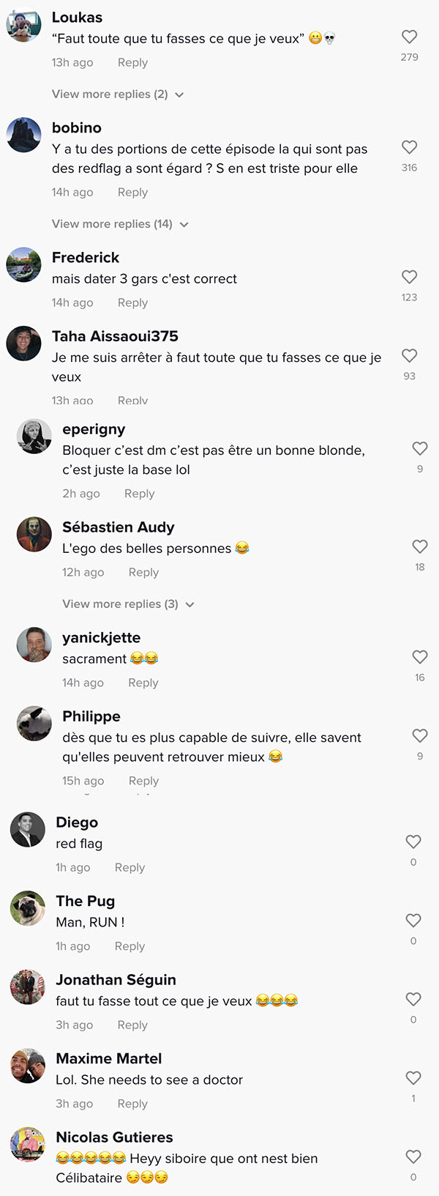Like the comment by Loukas
This screenshot has height=1196, width=439.
[410, 37]
